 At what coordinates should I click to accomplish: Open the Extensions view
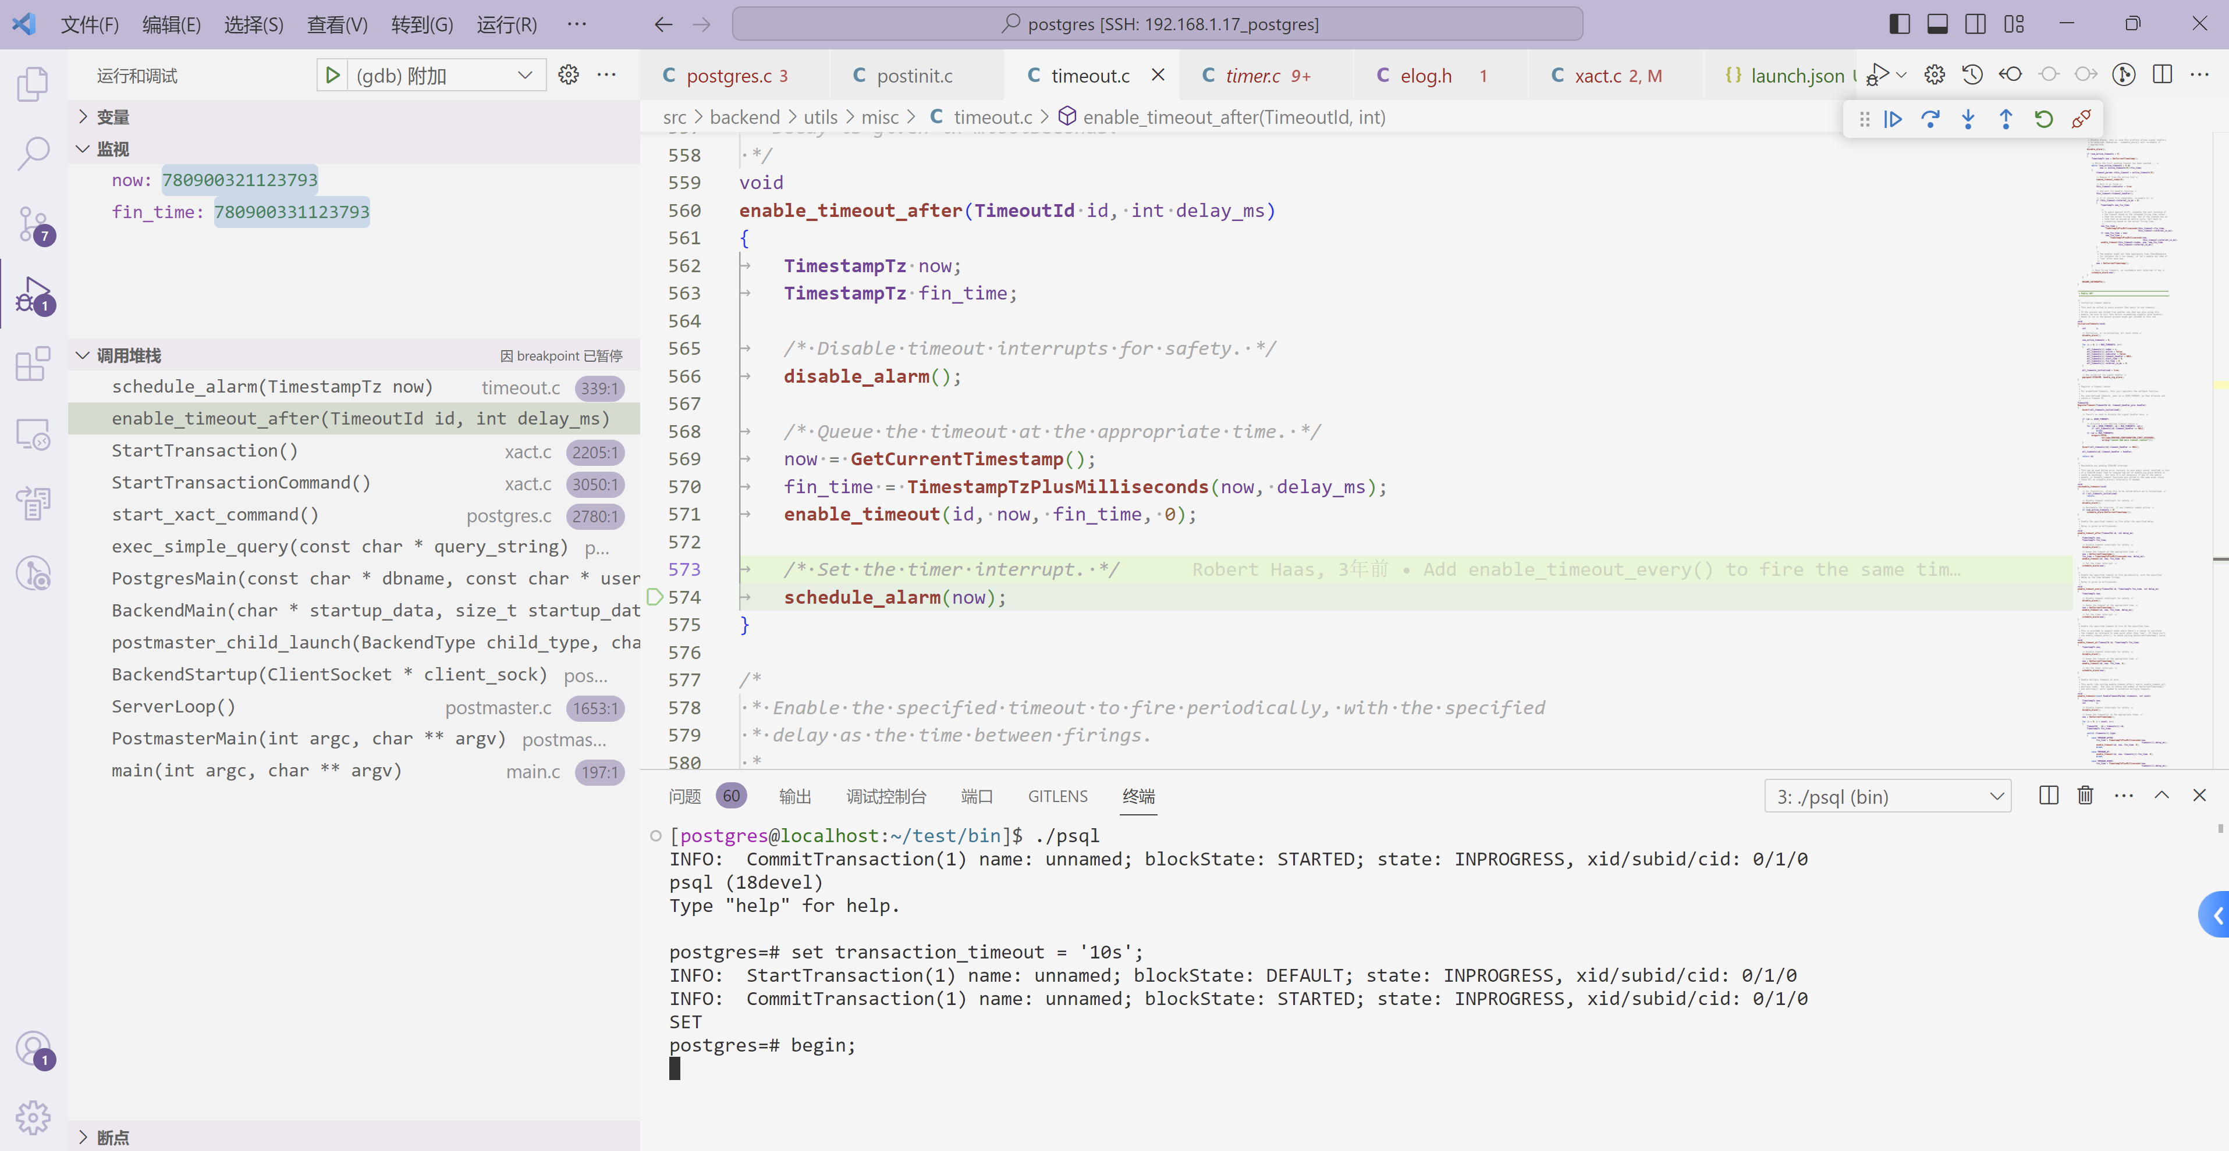pyautogui.click(x=34, y=364)
